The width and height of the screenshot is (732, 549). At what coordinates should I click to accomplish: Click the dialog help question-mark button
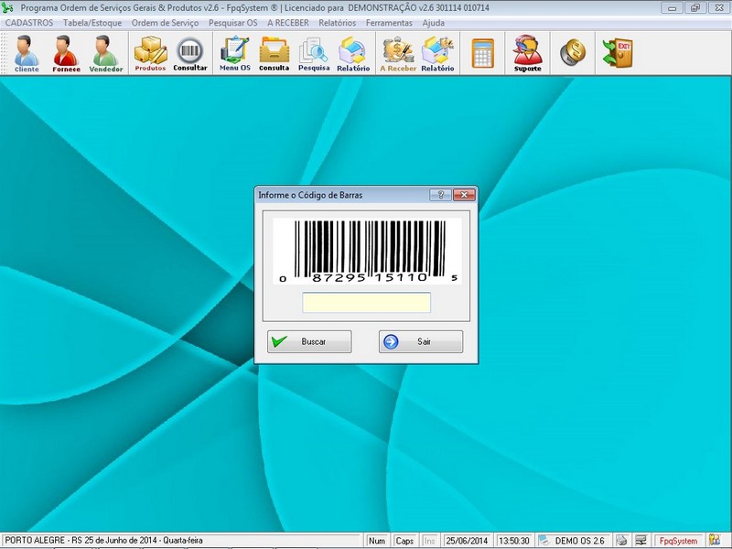(440, 195)
